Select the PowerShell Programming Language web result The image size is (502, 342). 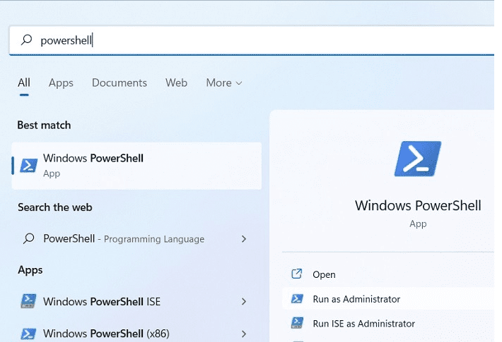pos(136,239)
